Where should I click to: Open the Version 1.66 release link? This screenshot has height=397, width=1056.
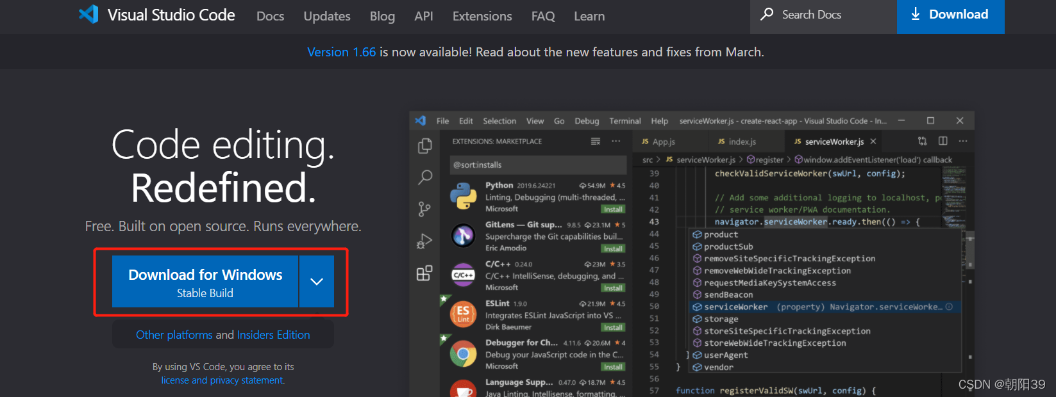tap(341, 52)
